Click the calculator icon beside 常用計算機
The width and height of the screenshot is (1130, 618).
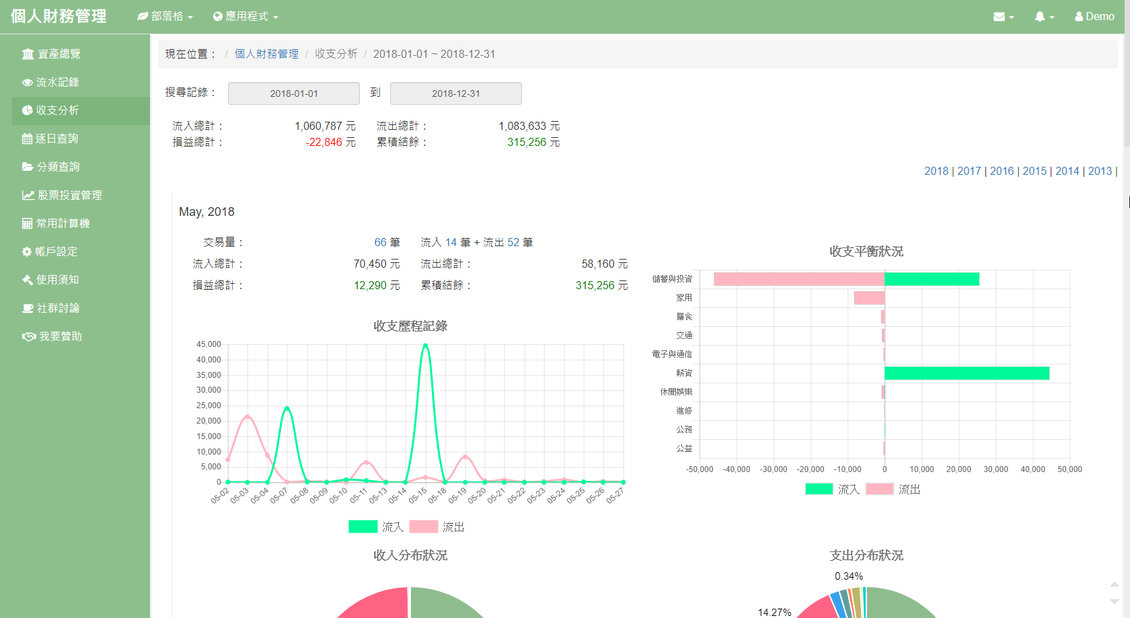pyautogui.click(x=28, y=223)
